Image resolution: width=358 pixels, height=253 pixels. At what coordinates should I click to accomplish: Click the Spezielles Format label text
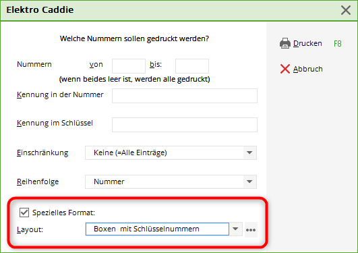tap(63, 213)
